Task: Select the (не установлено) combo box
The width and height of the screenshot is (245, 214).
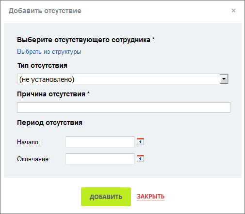Action: (x=123, y=79)
